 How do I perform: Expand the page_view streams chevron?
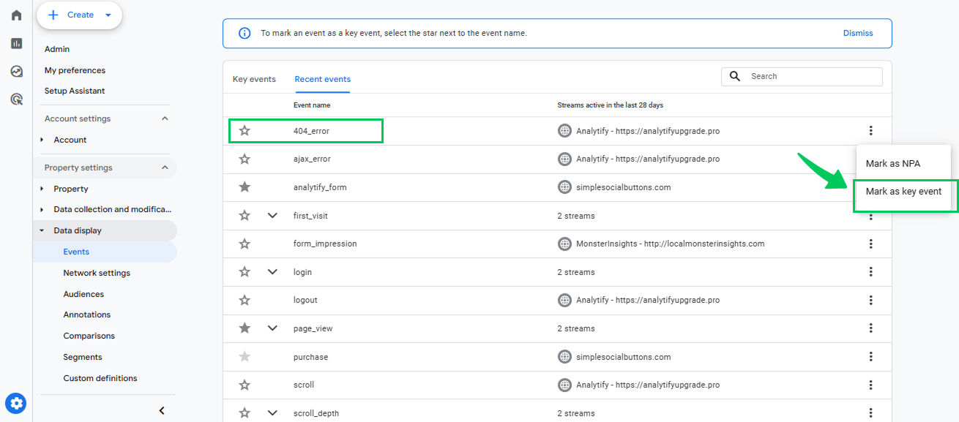(x=272, y=328)
